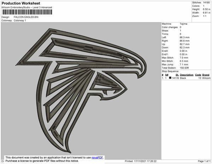Click the Left value 86.3 mm
The image size is (212, 164).
point(184,37)
